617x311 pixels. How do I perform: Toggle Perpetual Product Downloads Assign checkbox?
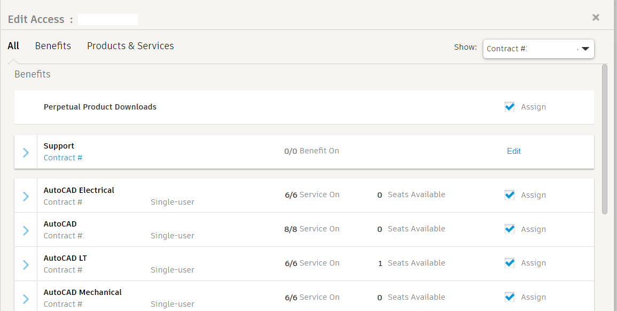tap(510, 107)
